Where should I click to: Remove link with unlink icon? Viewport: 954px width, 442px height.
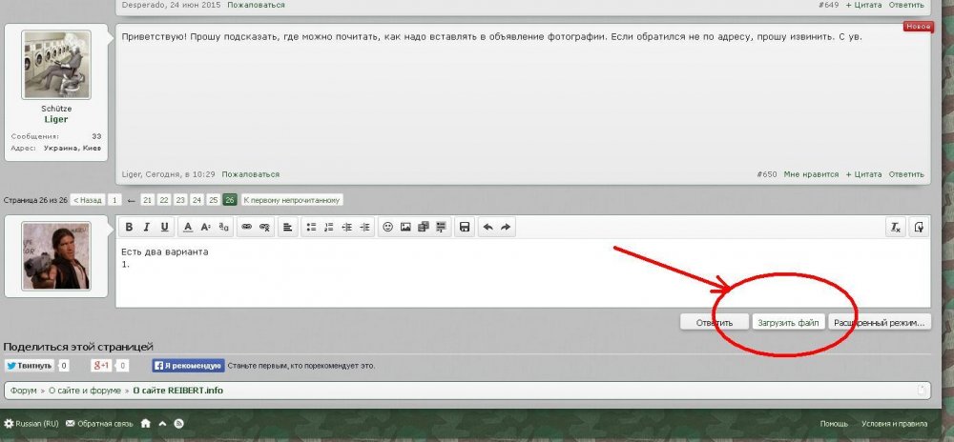click(x=264, y=227)
